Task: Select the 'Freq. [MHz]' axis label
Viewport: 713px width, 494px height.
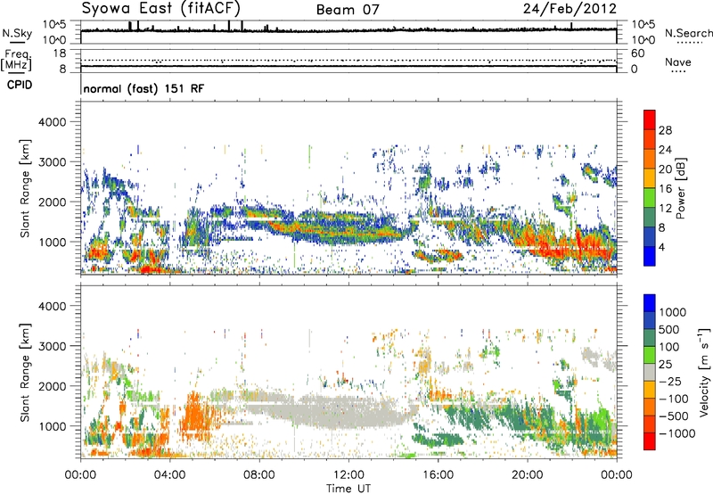Action: tap(16, 60)
